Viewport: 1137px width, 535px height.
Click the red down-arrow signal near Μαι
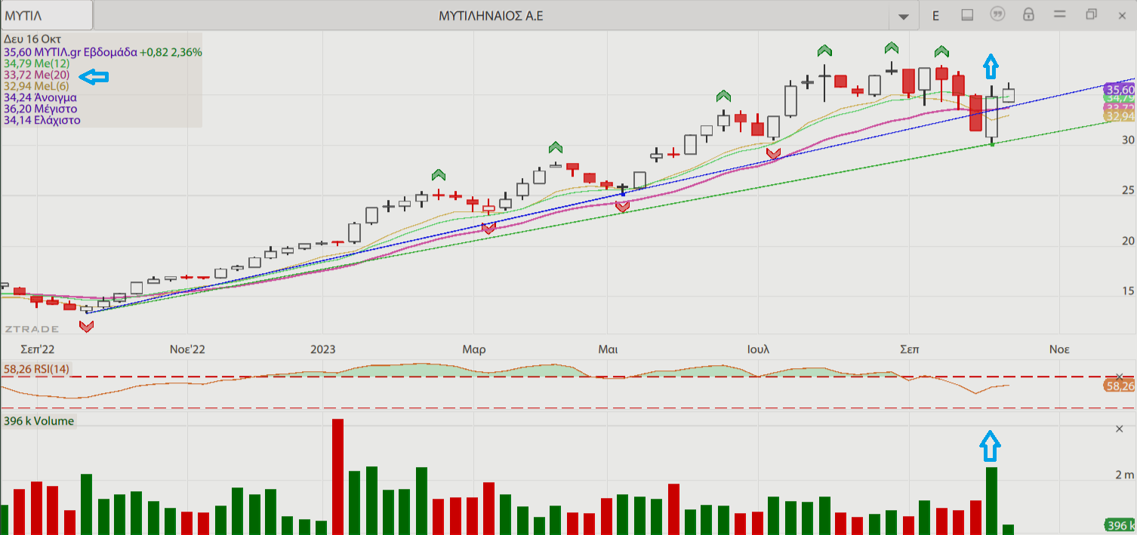pyautogui.click(x=622, y=206)
